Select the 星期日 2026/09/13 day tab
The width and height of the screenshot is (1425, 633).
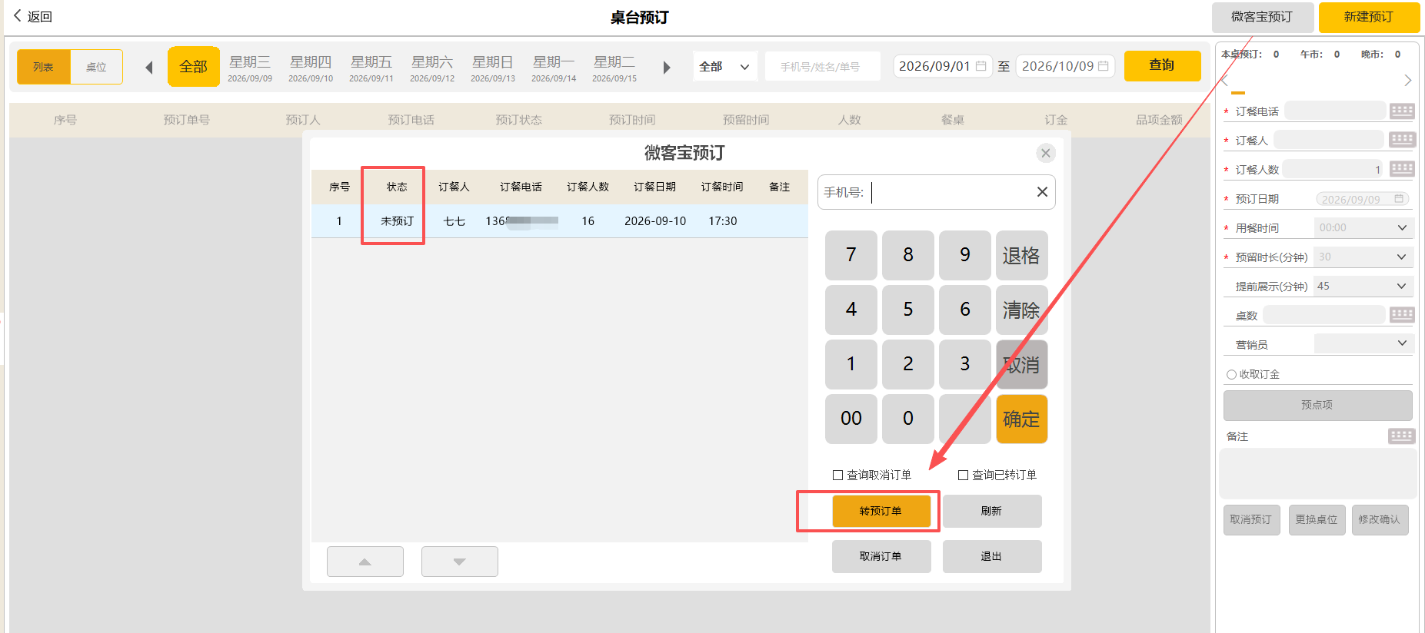pyautogui.click(x=493, y=68)
